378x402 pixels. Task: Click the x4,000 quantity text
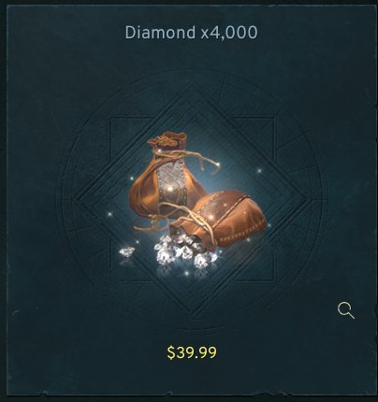click(229, 33)
